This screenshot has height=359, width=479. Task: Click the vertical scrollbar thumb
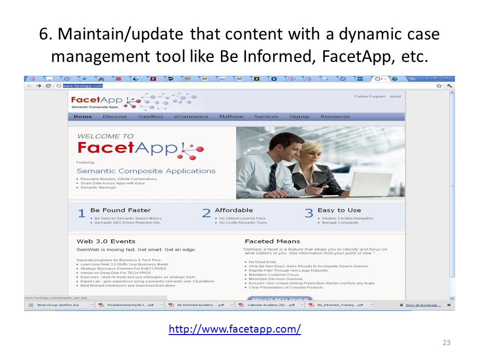click(x=452, y=185)
